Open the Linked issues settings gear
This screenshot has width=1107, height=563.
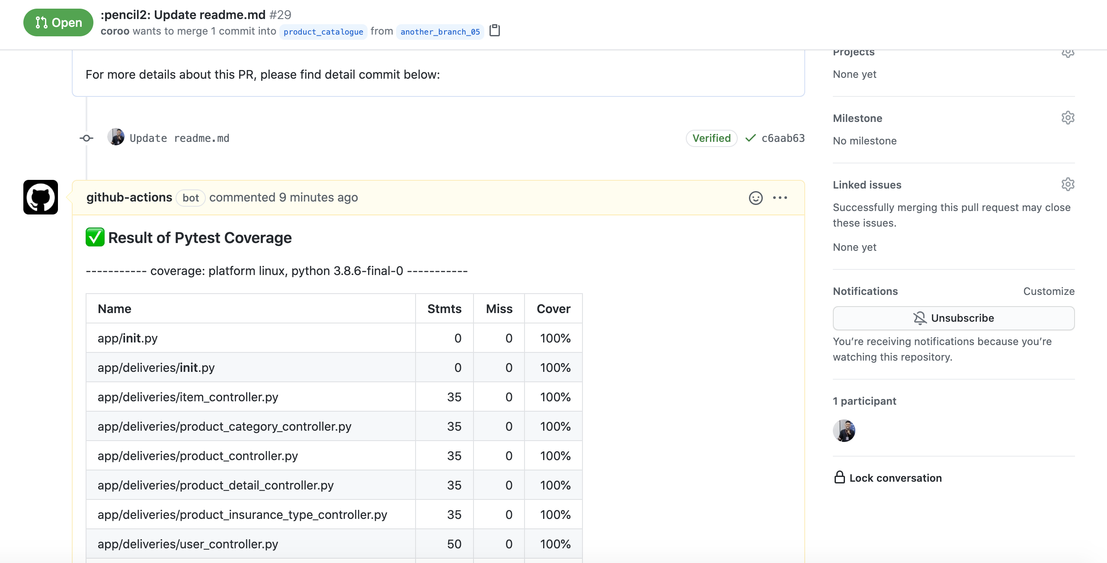click(1068, 184)
